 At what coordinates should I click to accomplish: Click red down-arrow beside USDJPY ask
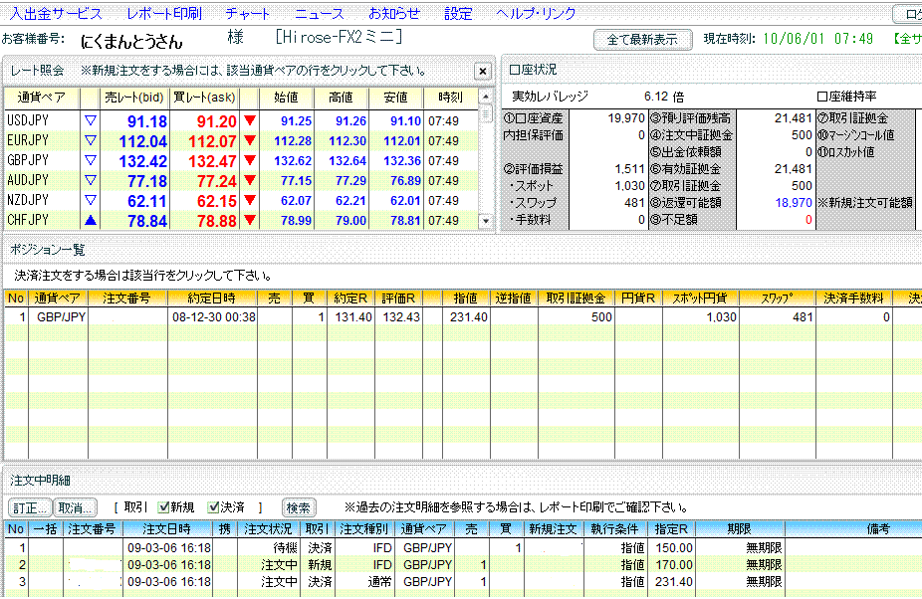249,120
